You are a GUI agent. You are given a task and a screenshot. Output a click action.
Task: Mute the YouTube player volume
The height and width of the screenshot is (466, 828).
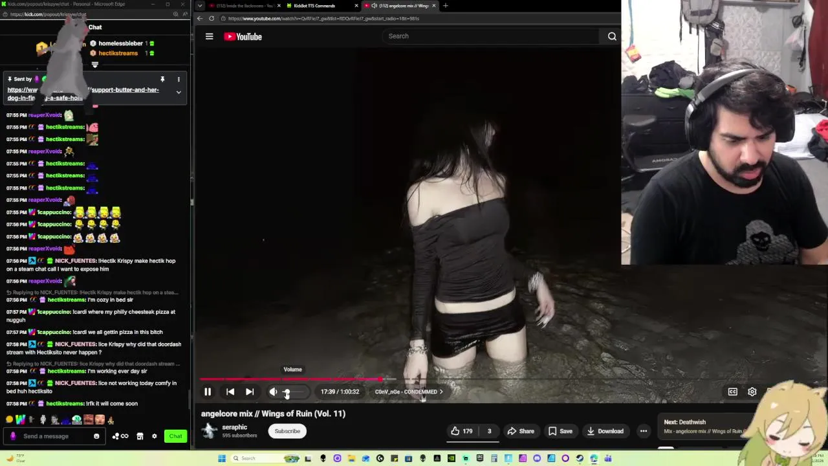click(x=273, y=392)
